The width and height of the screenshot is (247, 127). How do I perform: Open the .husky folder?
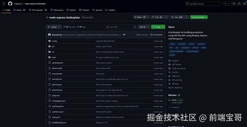coord(54,41)
